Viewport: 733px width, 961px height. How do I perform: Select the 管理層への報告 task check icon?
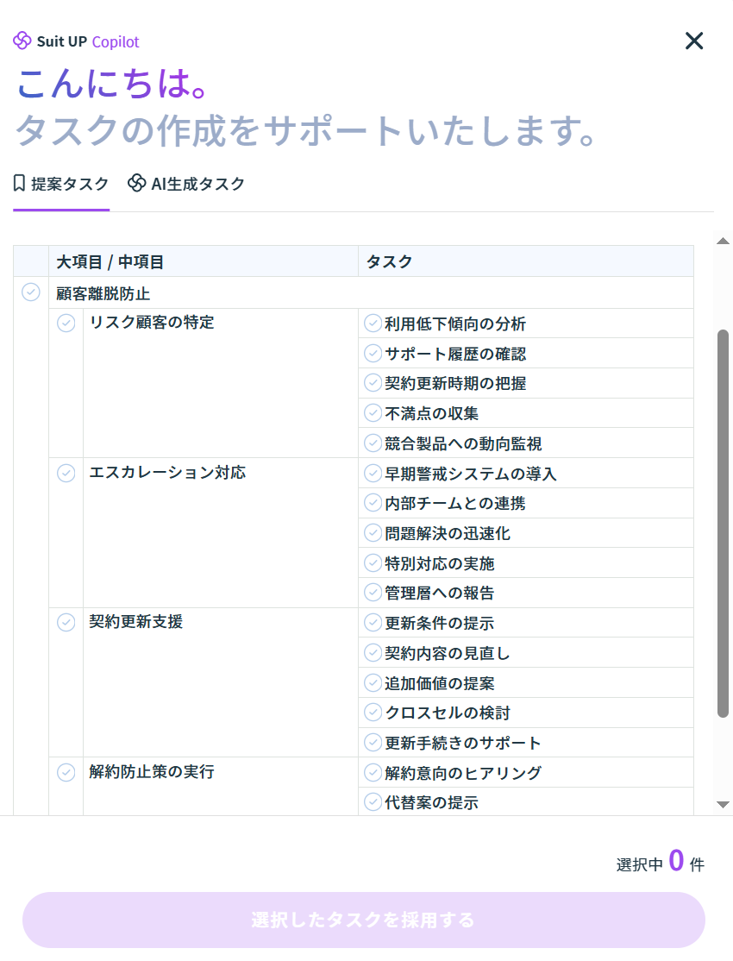(x=373, y=593)
